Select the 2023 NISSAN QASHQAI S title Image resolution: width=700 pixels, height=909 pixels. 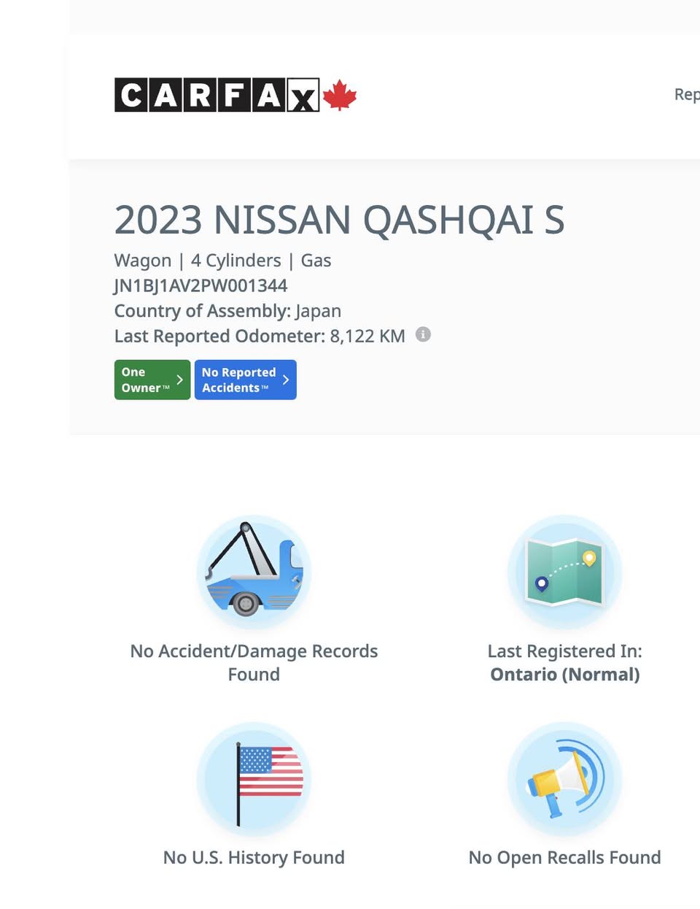tap(340, 220)
